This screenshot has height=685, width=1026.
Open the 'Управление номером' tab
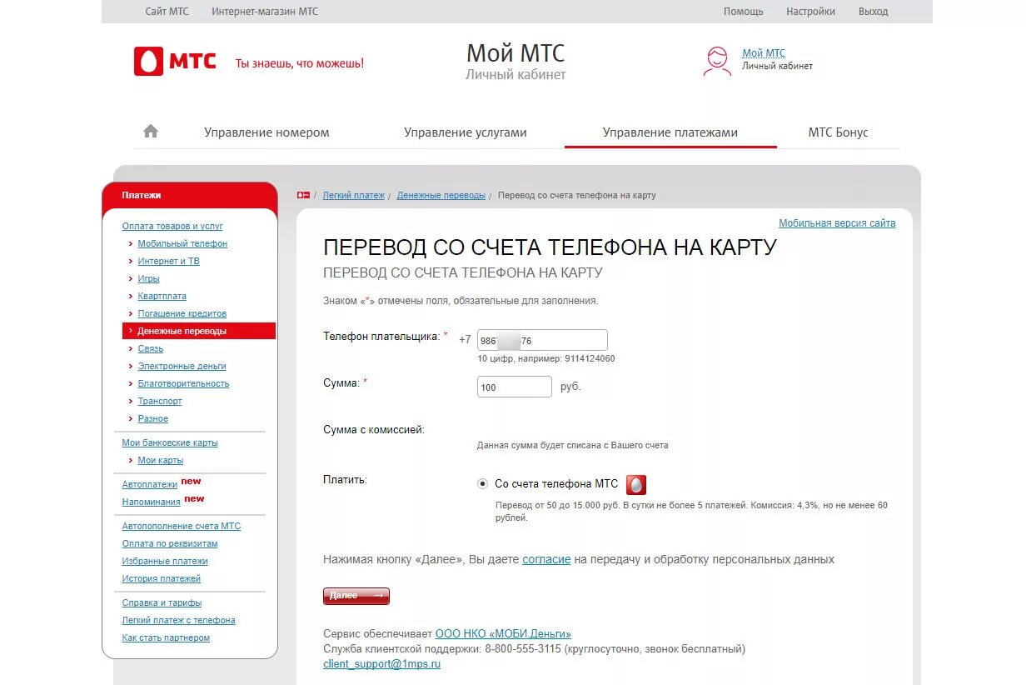pyautogui.click(x=266, y=132)
